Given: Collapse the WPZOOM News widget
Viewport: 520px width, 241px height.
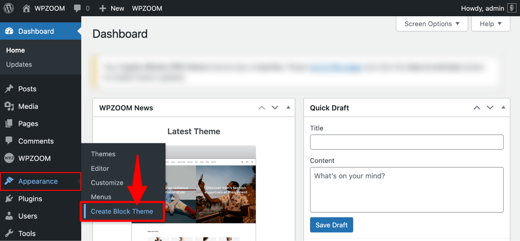Looking at the screenshot, I should tap(288, 108).
